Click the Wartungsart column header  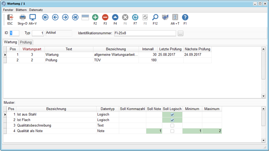tap(32, 49)
